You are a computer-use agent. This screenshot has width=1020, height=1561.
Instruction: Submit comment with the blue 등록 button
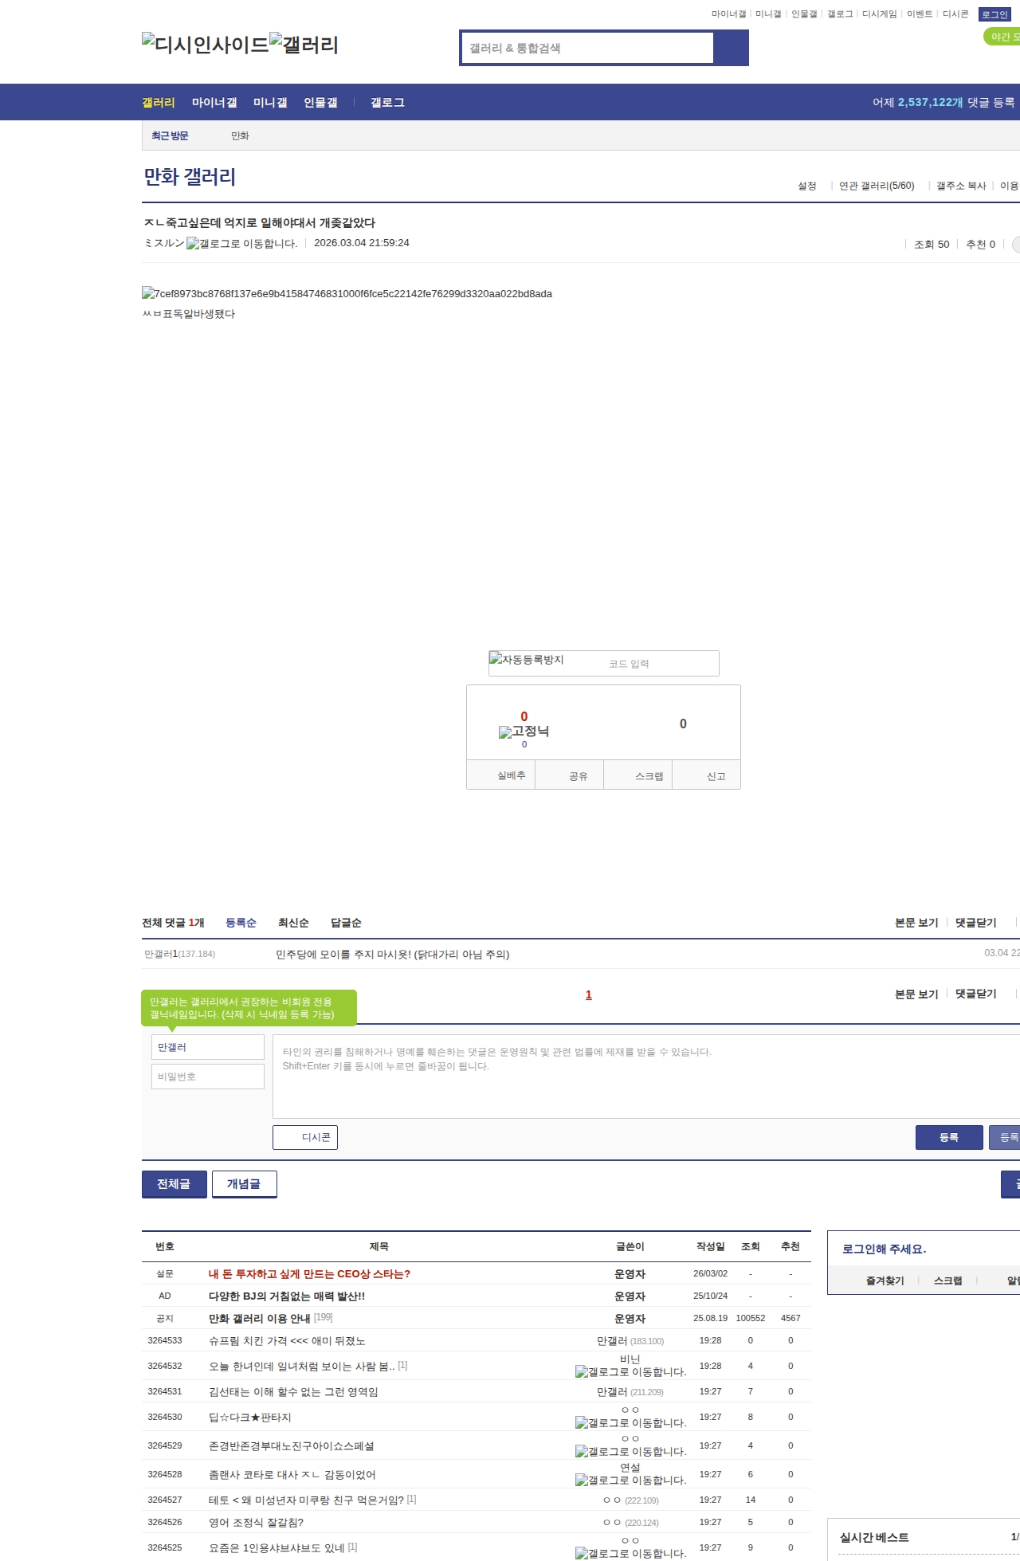coord(949,1137)
